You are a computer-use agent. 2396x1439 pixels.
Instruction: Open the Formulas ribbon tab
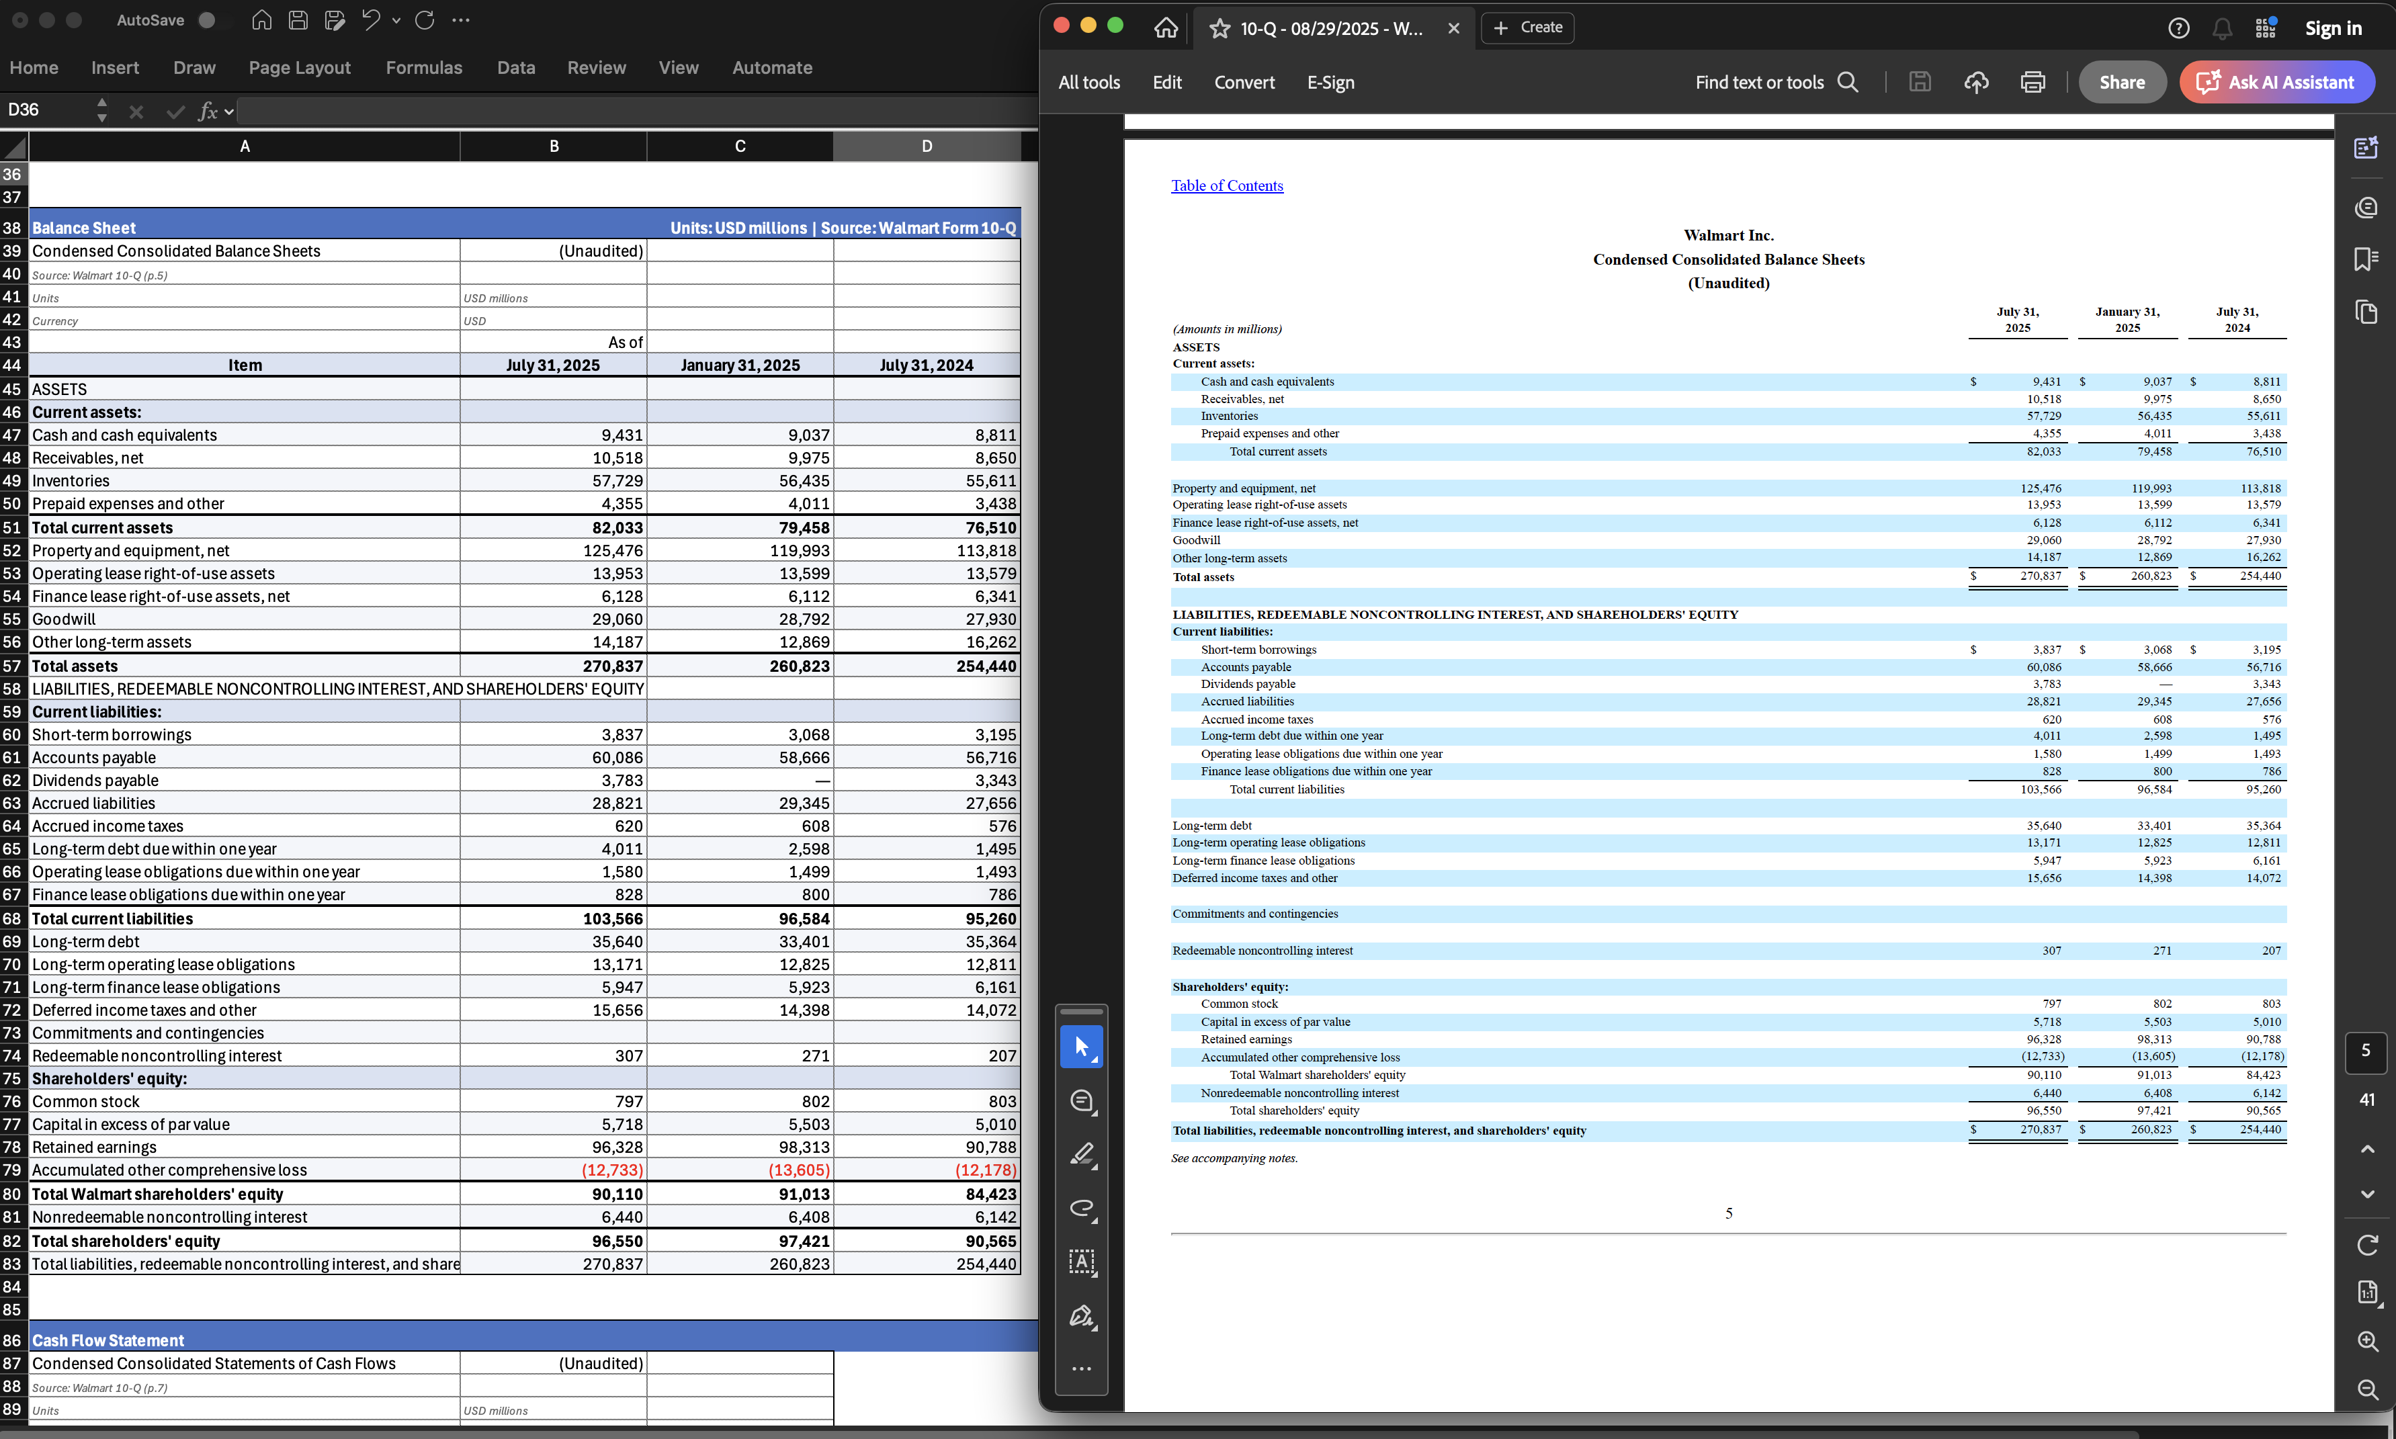pyautogui.click(x=424, y=68)
